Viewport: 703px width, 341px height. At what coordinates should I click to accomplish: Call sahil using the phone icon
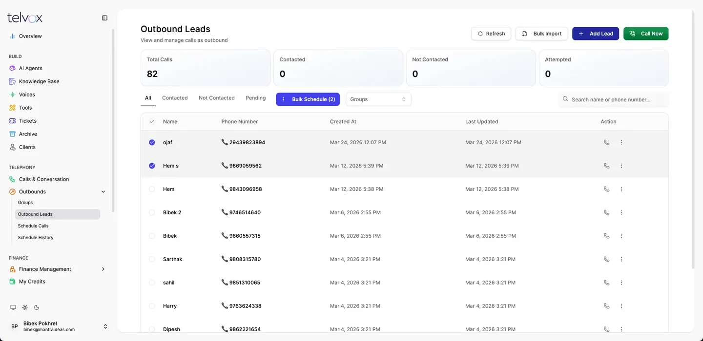coord(607,283)
